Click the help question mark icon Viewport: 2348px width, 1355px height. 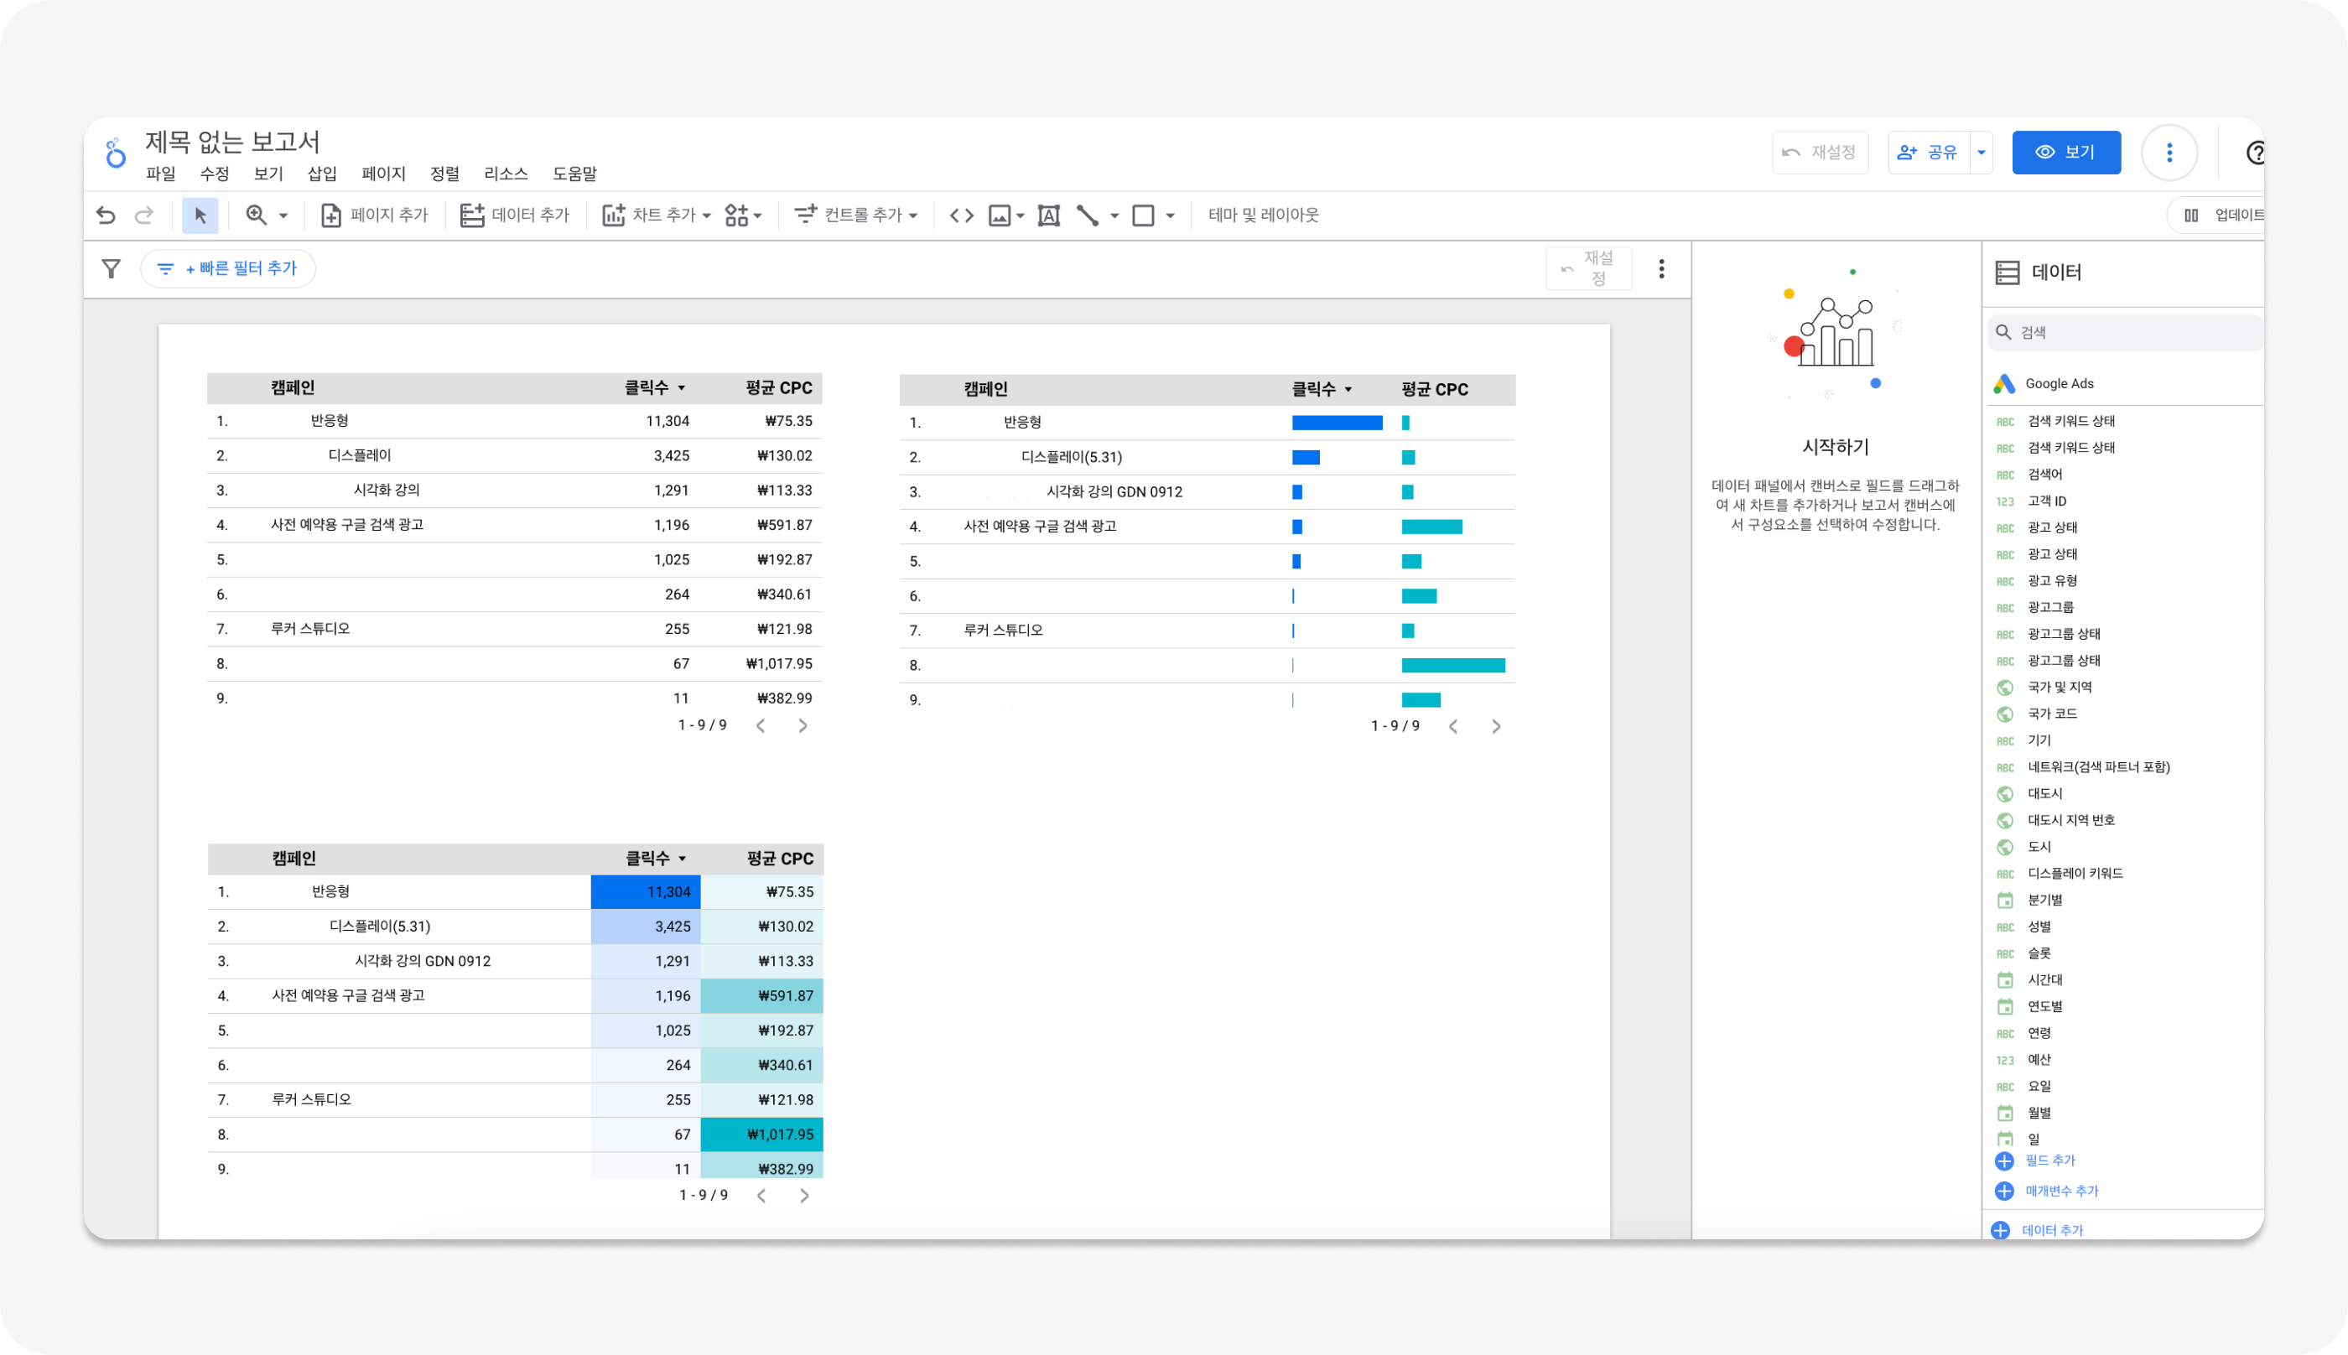2255,153
